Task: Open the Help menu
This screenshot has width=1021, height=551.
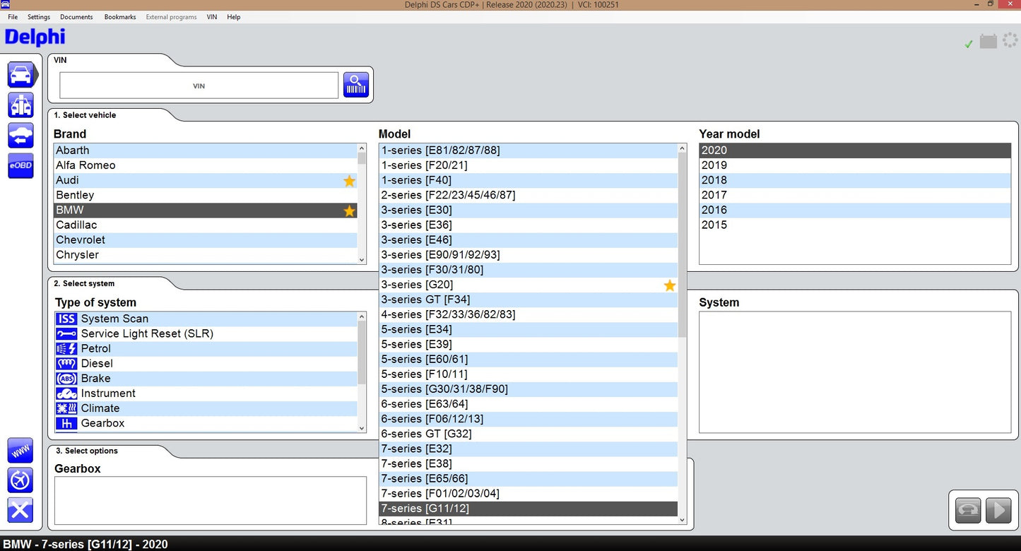Action: [234, 17]
